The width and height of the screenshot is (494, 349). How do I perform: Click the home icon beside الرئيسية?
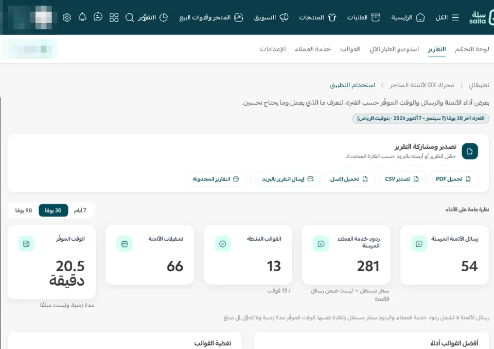[420, 18]
